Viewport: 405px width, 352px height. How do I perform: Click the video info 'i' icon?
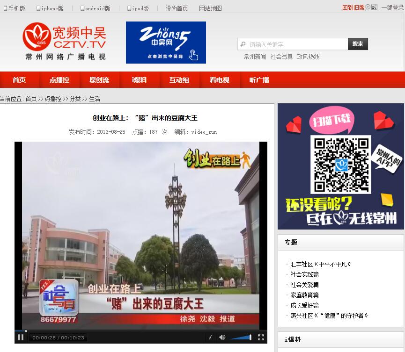210,337
